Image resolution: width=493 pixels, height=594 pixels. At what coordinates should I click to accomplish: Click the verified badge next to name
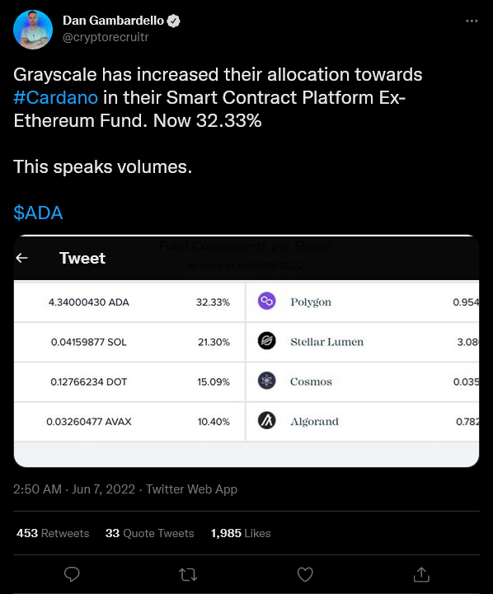[x=174, y=21]
